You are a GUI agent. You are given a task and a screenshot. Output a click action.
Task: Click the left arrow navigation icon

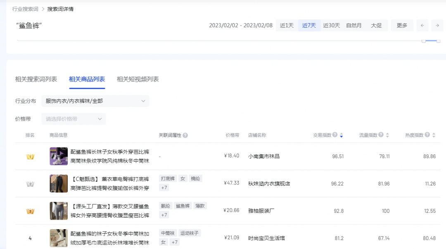click(422, 25)
